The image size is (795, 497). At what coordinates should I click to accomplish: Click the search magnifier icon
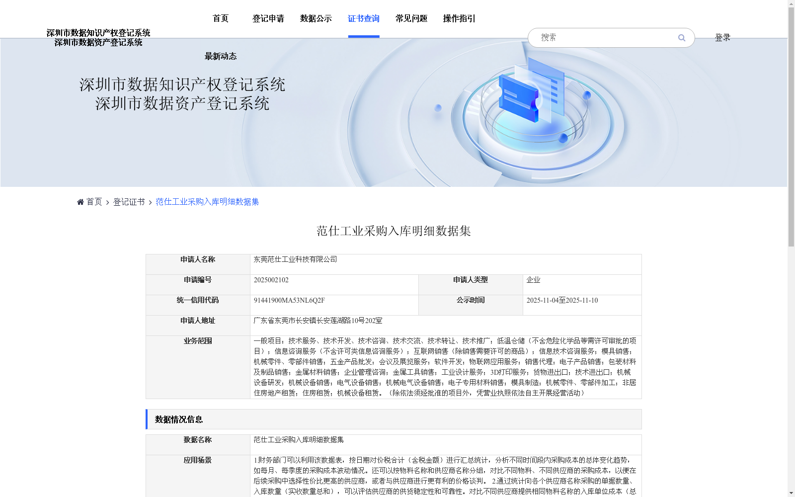(681, 38)
